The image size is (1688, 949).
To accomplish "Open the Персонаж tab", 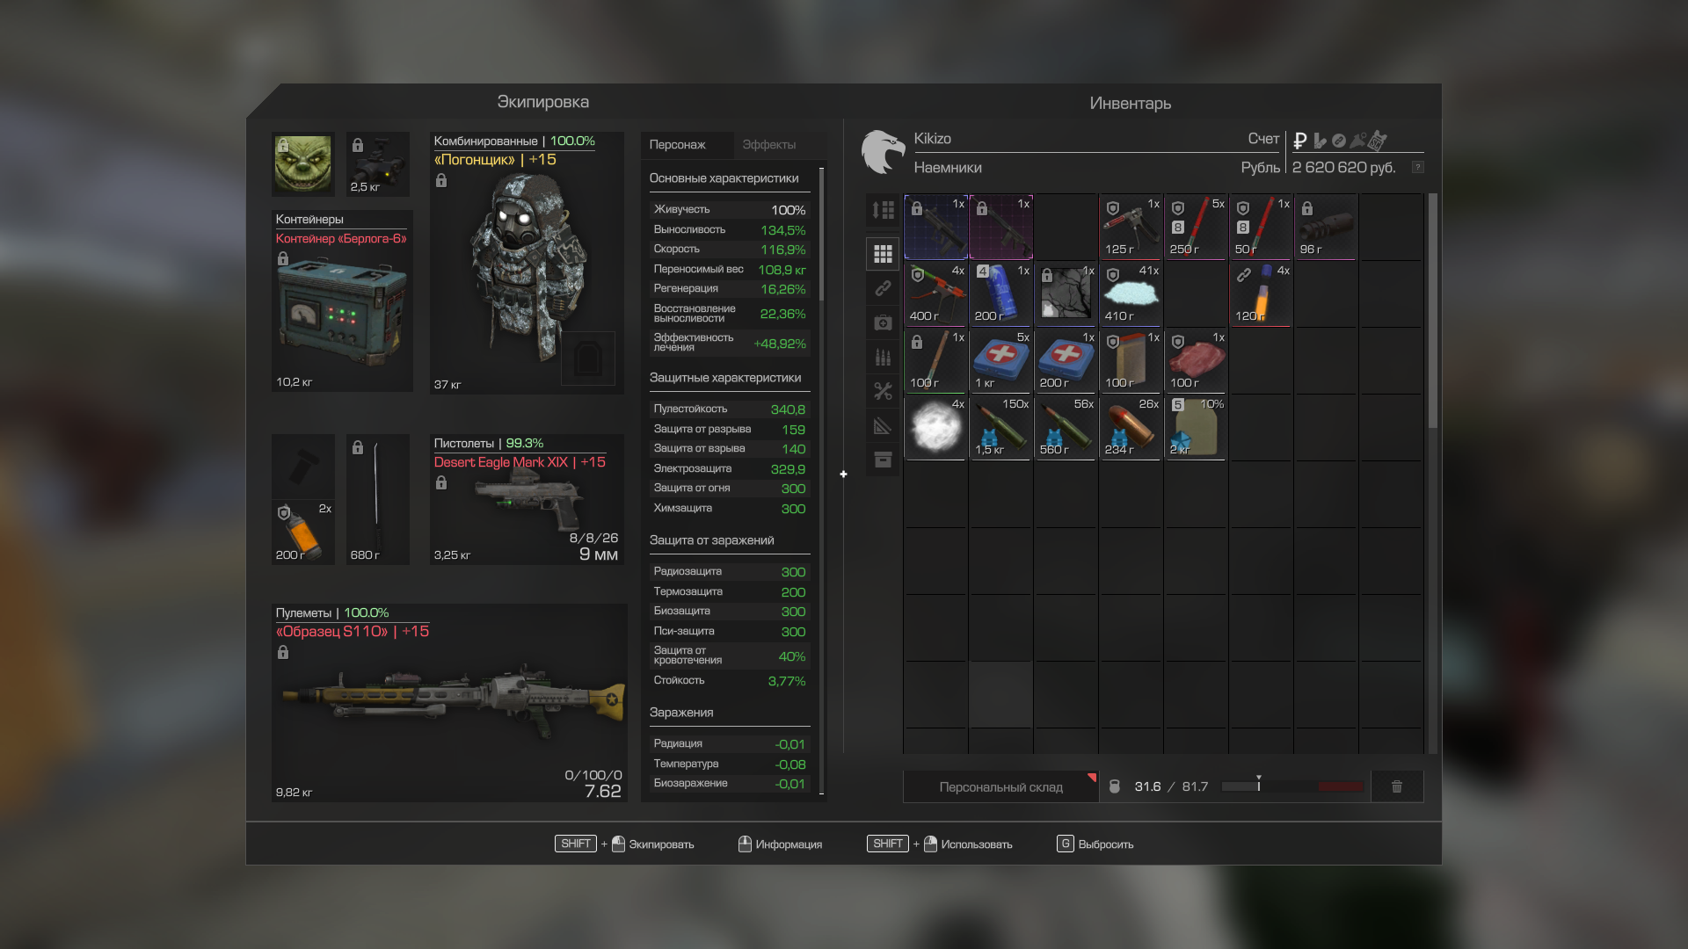I will 677,145.
